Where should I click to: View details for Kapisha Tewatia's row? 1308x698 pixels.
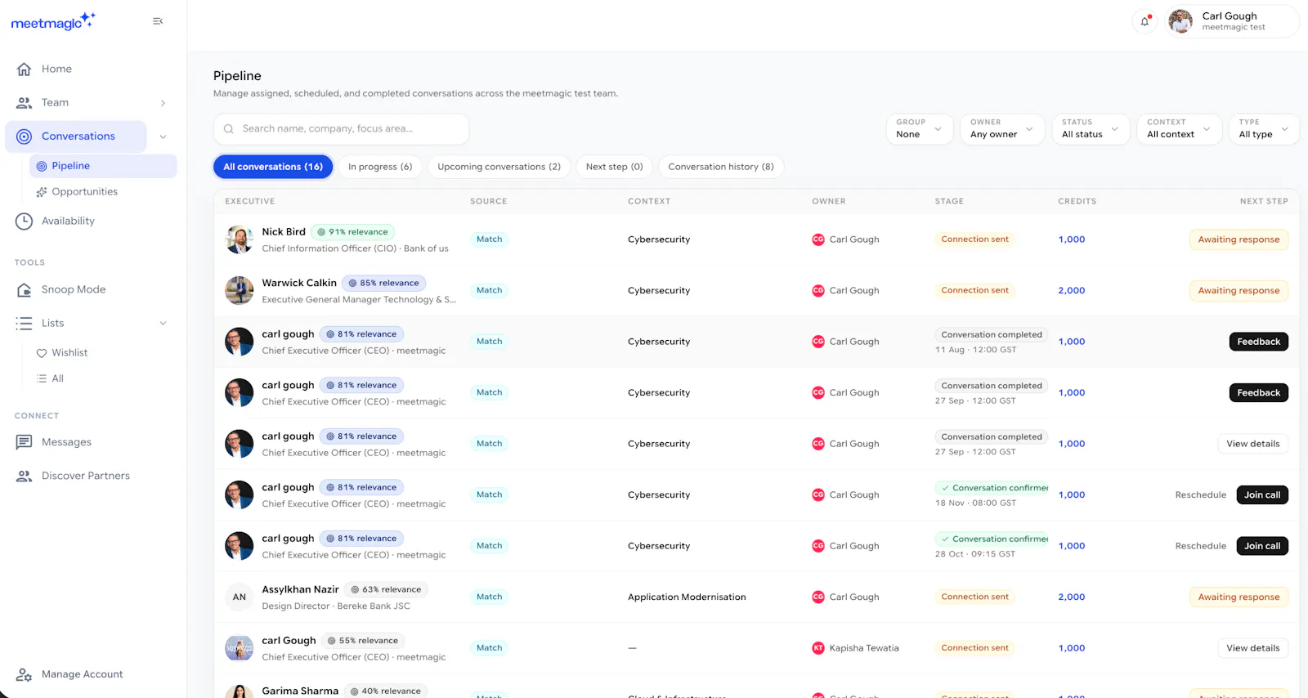(x=1253, y=648)
